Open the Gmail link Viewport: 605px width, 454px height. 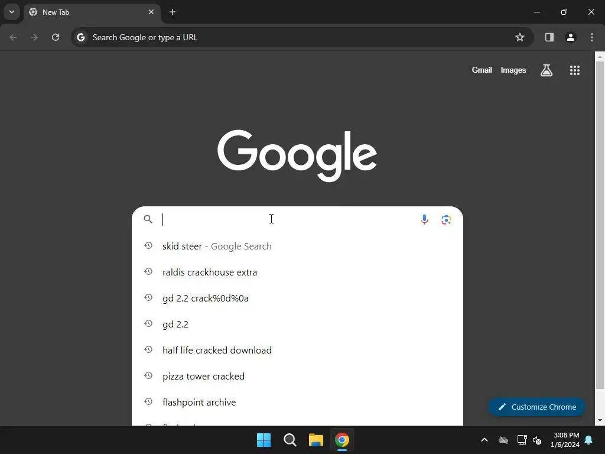(x=482, y=70)
